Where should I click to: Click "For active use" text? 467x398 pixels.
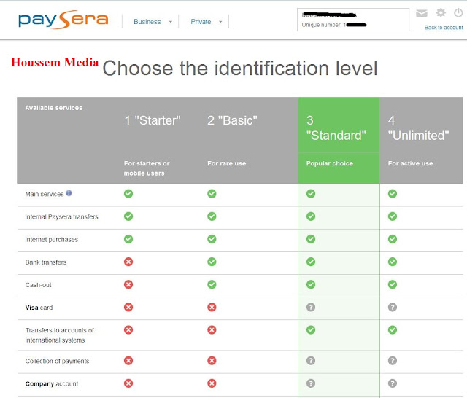coord(410,163)
